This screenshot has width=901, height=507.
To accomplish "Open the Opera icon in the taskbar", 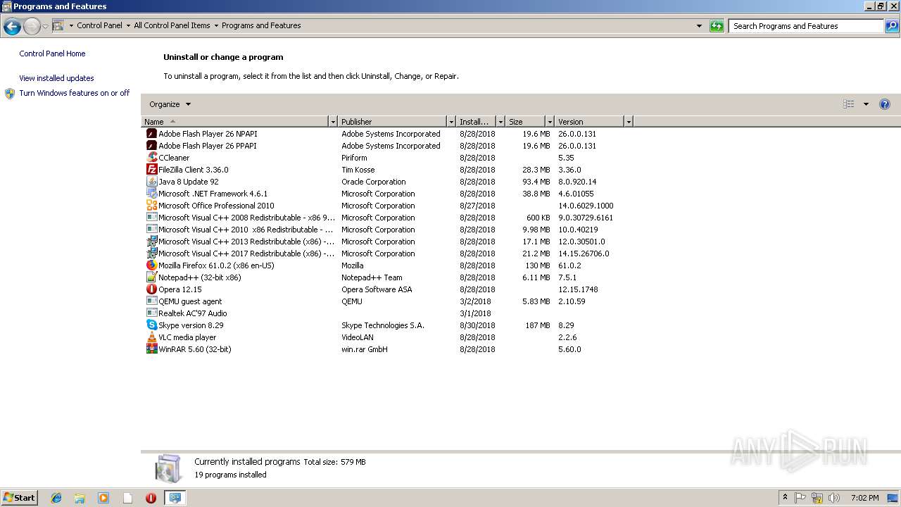I will pyautogui.click(x=151, y=498).
